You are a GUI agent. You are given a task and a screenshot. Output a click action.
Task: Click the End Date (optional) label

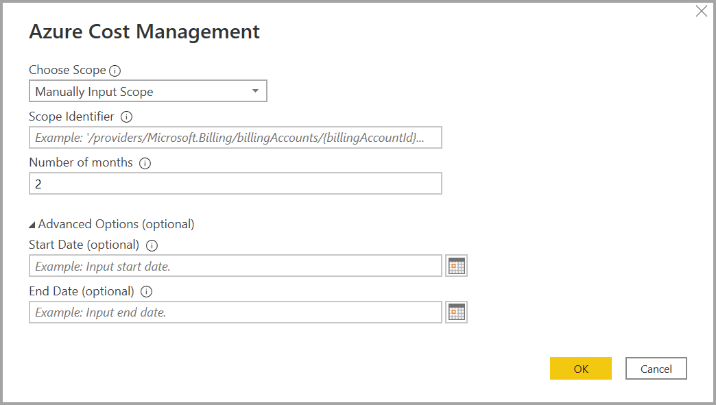coord(81,291)
